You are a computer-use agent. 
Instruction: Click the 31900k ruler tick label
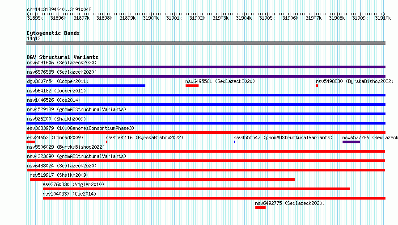[151, 18]
